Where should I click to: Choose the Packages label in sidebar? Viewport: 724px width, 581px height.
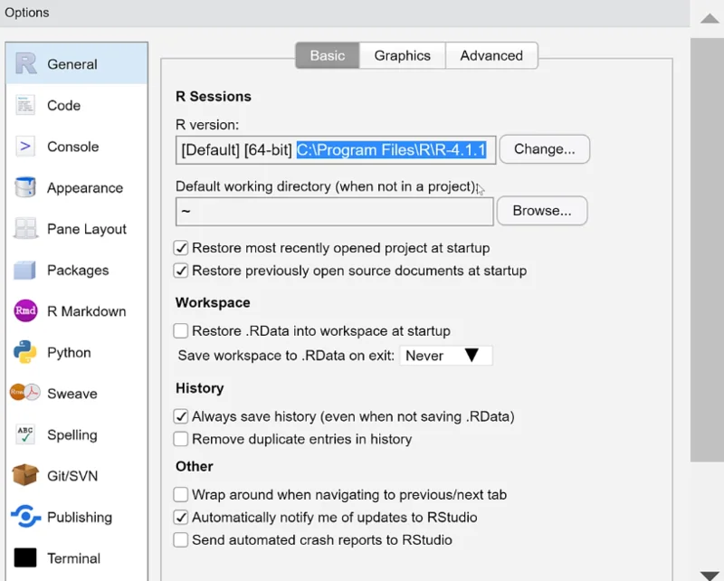pyautogui.click(x=78, y=271)
